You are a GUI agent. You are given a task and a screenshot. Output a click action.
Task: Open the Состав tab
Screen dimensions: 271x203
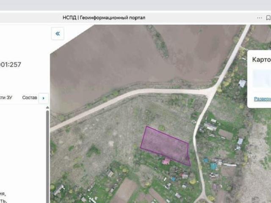(x=30, y=98)
